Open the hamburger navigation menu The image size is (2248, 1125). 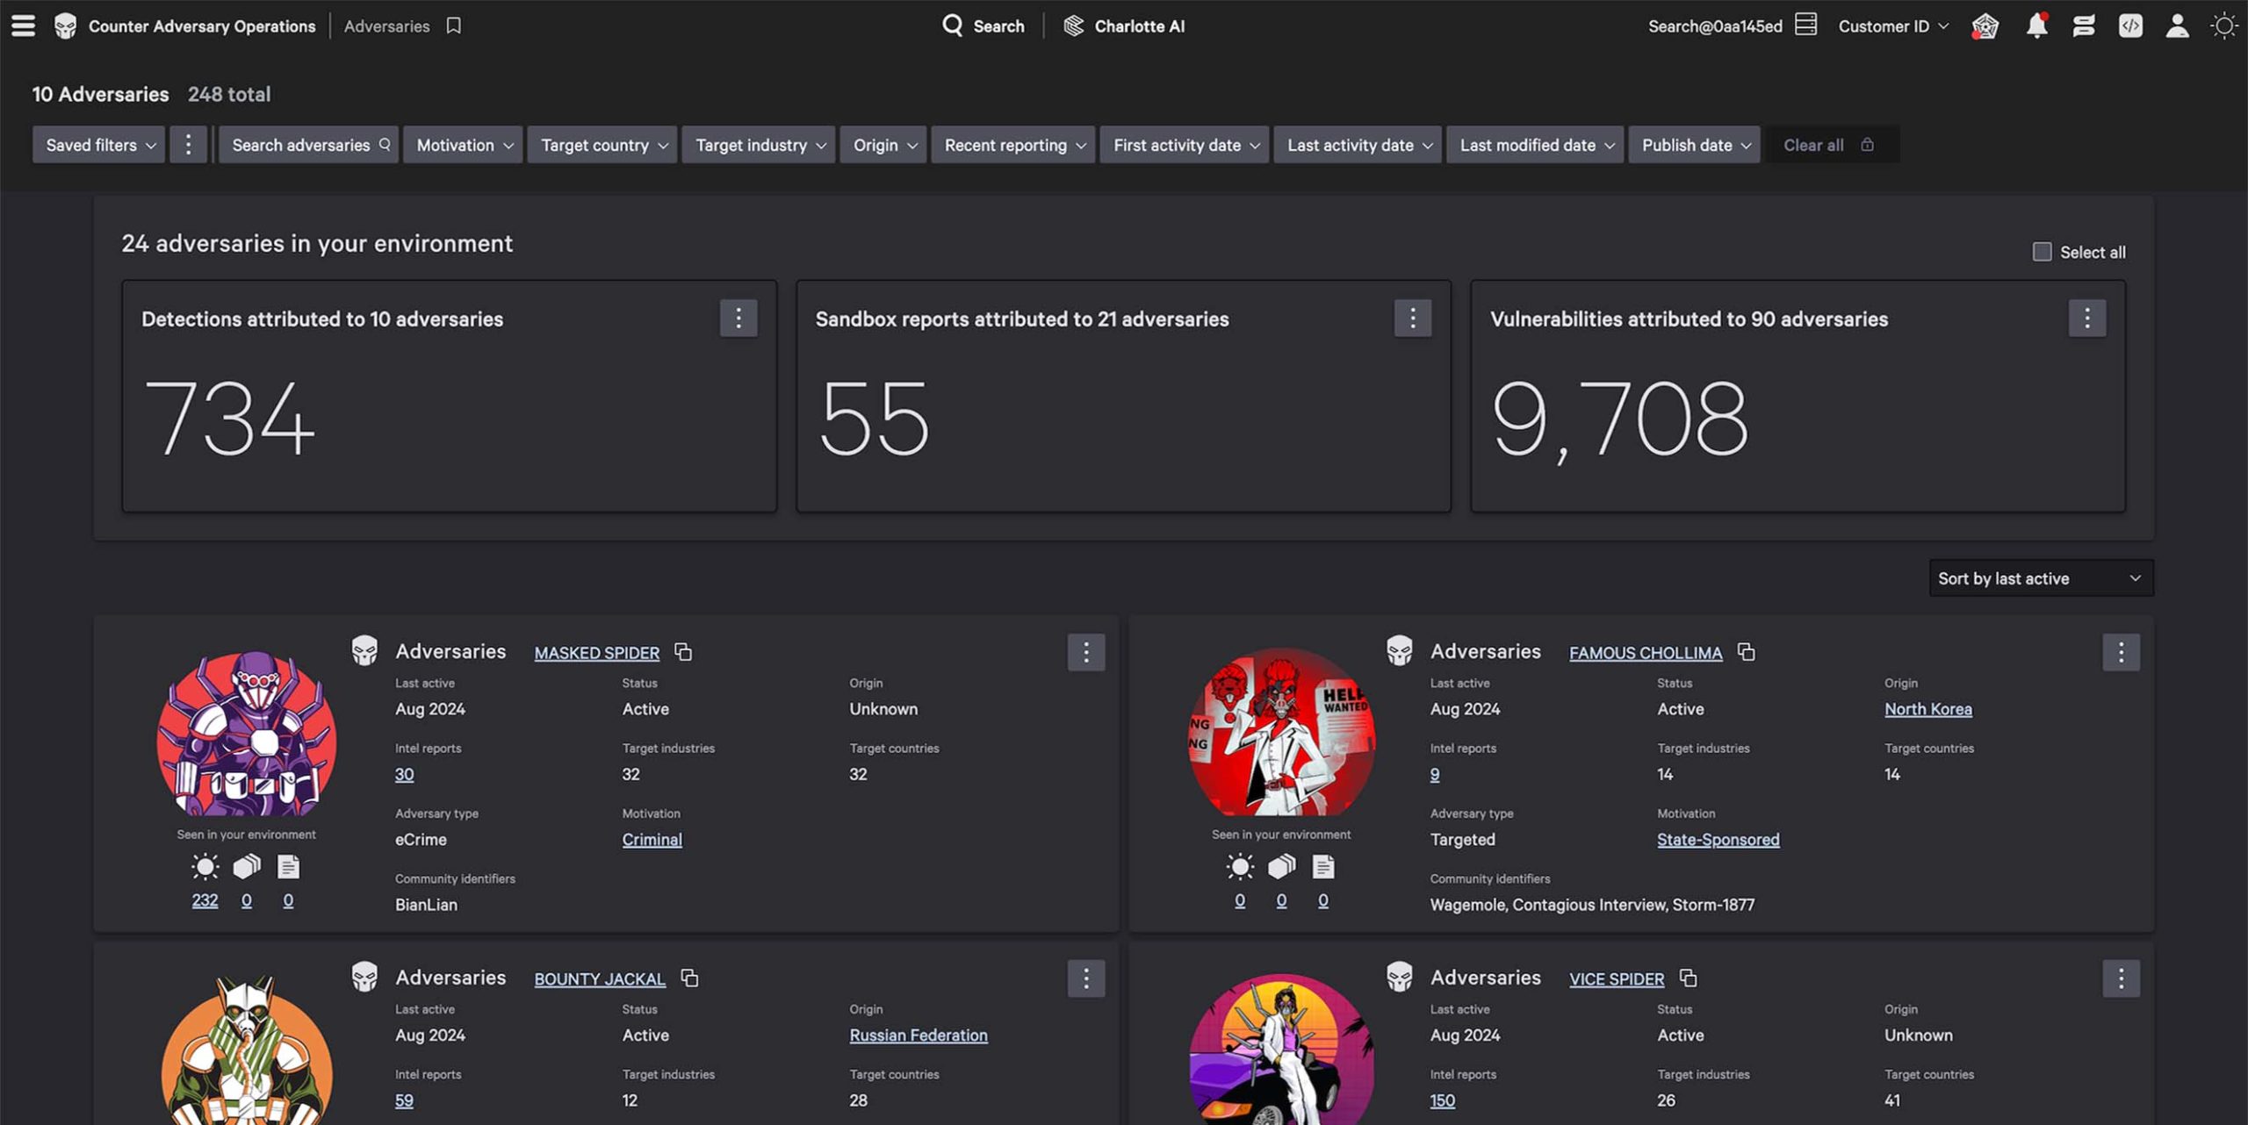click(24, 25)
